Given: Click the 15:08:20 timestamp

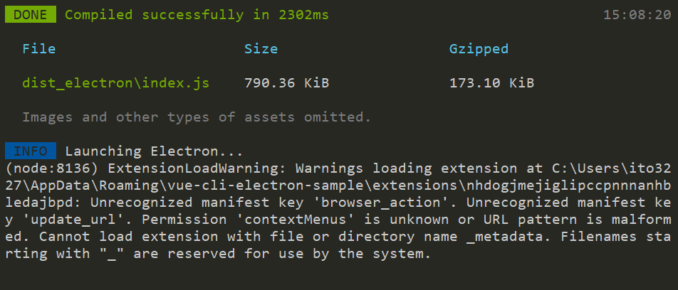Looking at the screenshot, I should click(x=637, y=15).
